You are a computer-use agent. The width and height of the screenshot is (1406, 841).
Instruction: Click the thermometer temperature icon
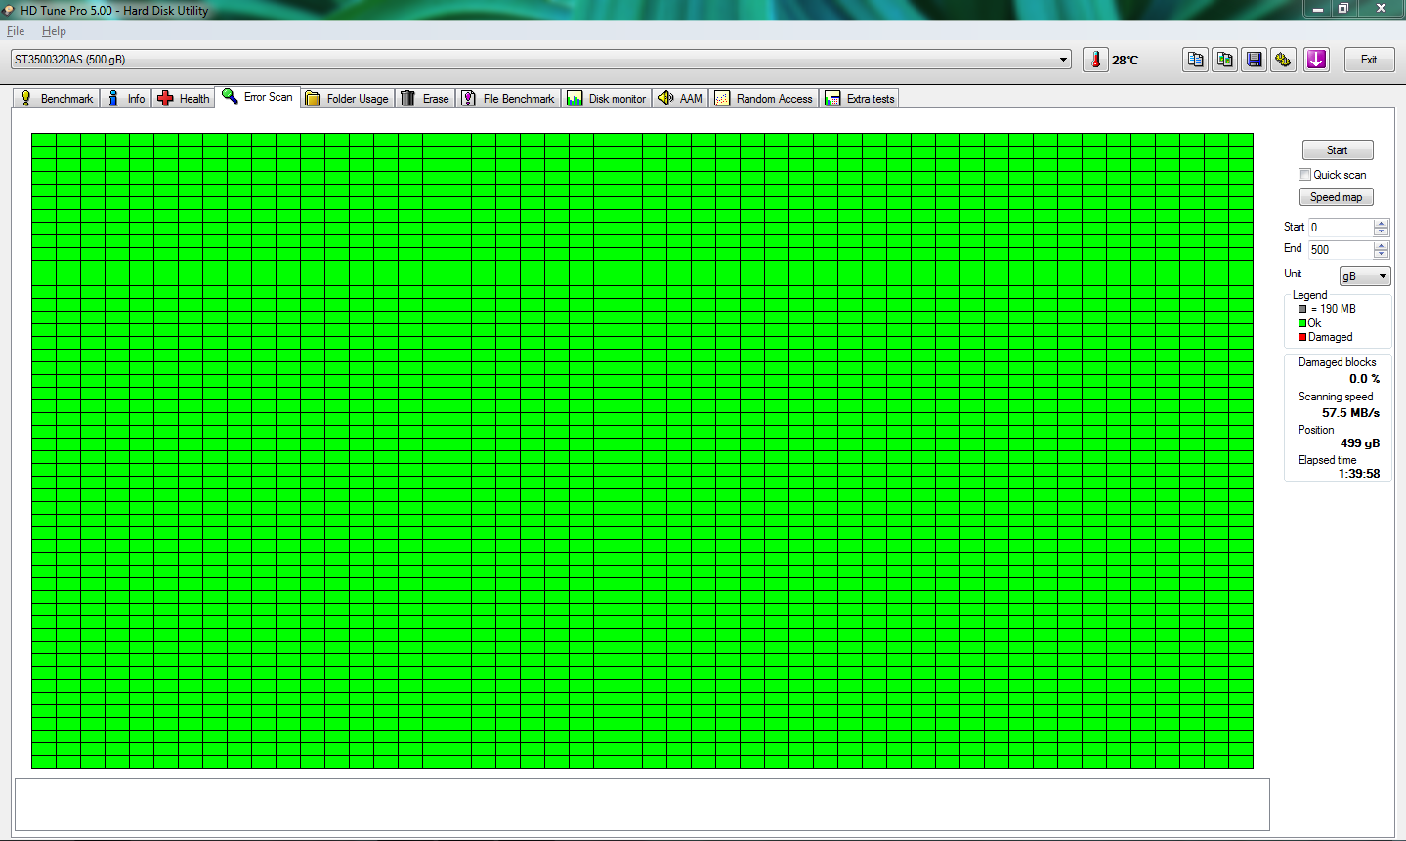(x=1095, y=60)
